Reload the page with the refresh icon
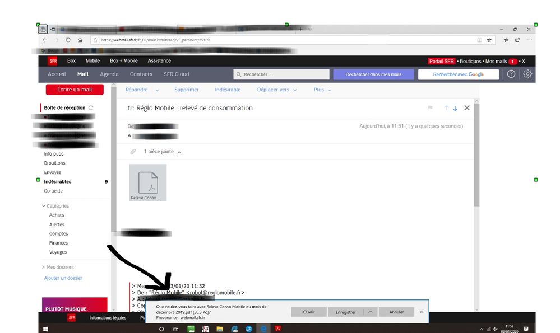Image resolution: width=560 pixels, height=333 pixels. click(x=68, y=40)
